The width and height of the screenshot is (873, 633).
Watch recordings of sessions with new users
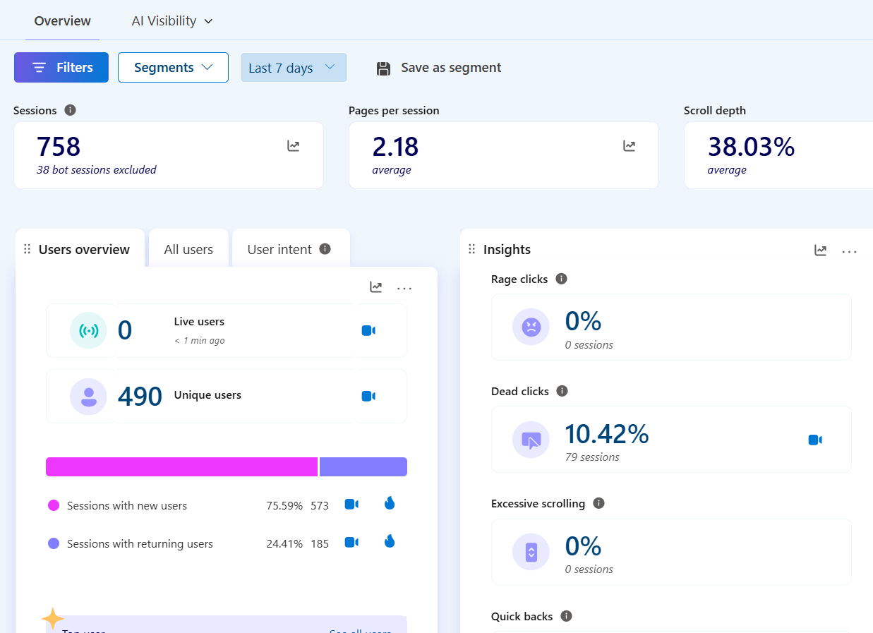(351, 504)
